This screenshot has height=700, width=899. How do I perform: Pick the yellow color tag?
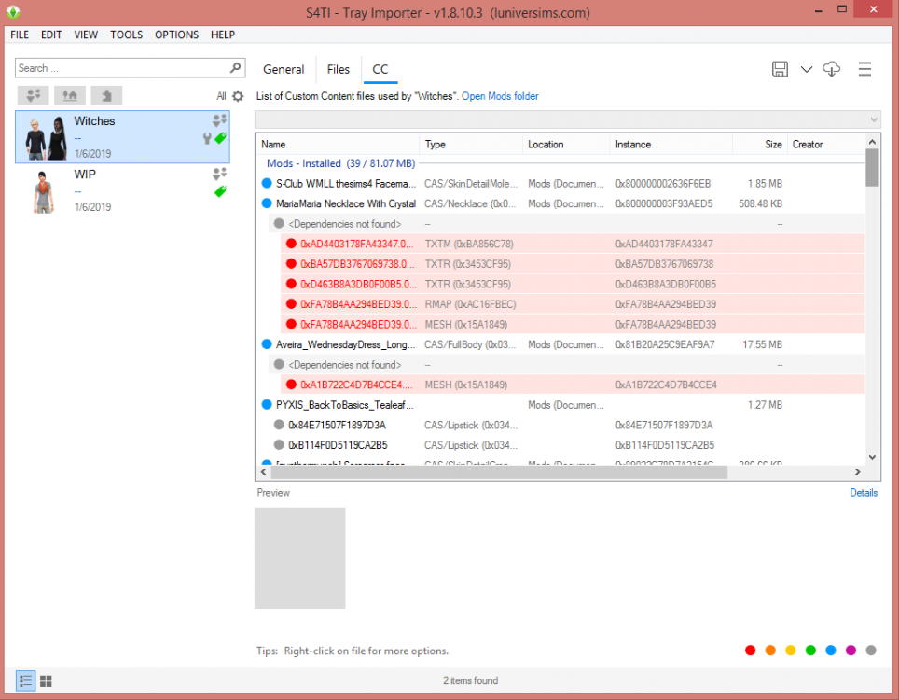click(791, 651)
